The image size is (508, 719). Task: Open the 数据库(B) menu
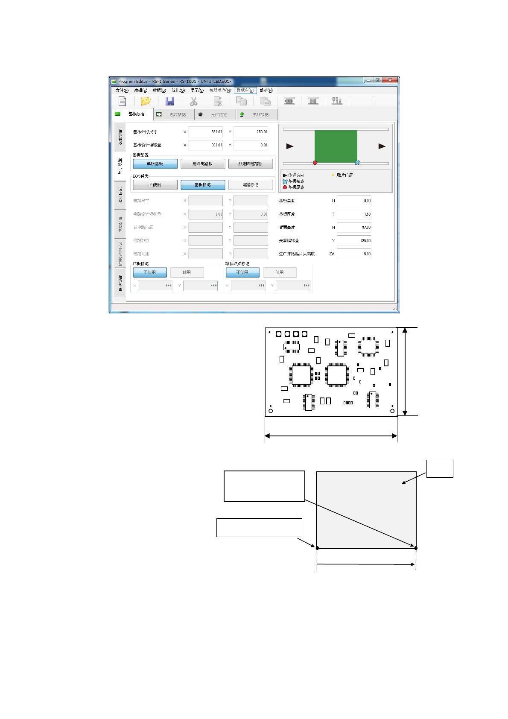[245, 91]
